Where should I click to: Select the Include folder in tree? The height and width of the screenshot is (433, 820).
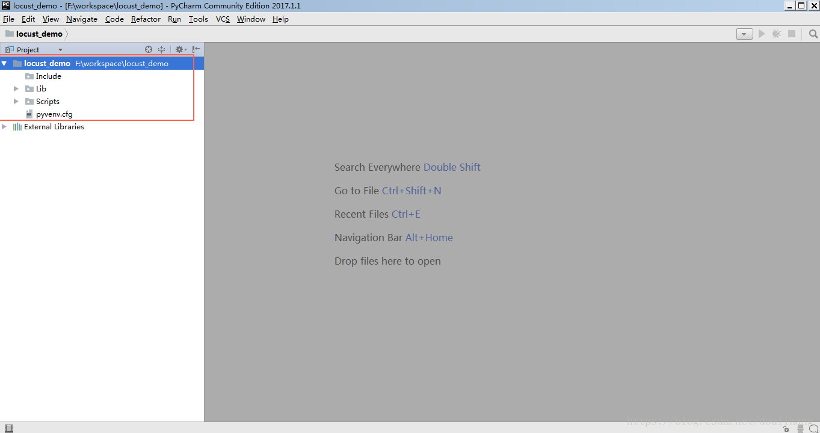[48, 76]
